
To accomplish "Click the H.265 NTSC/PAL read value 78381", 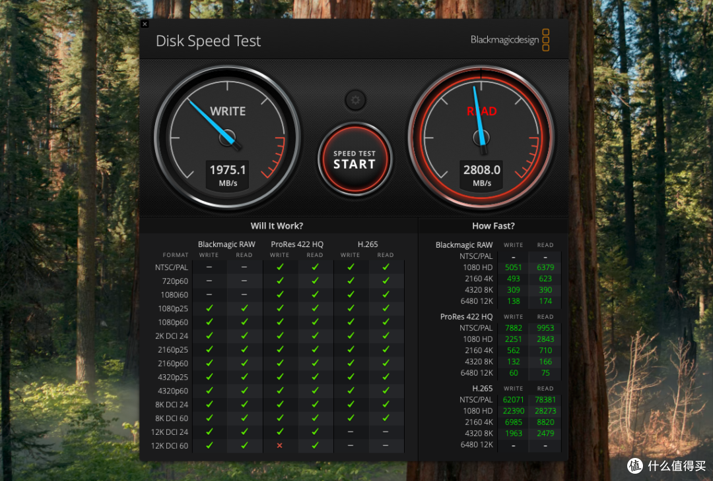I will 545,400.
